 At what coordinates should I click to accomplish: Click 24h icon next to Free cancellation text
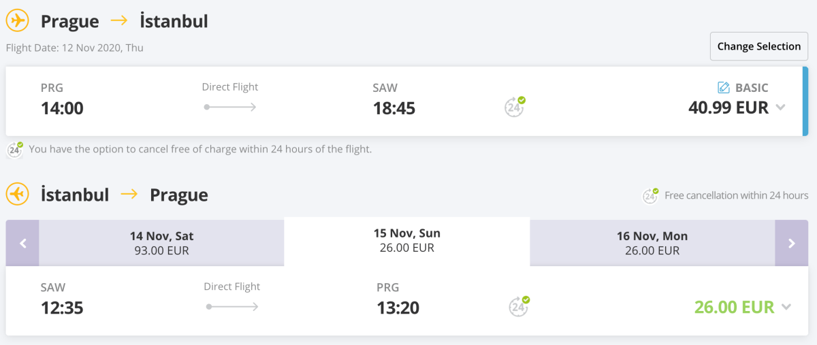[x=651, y=196]
